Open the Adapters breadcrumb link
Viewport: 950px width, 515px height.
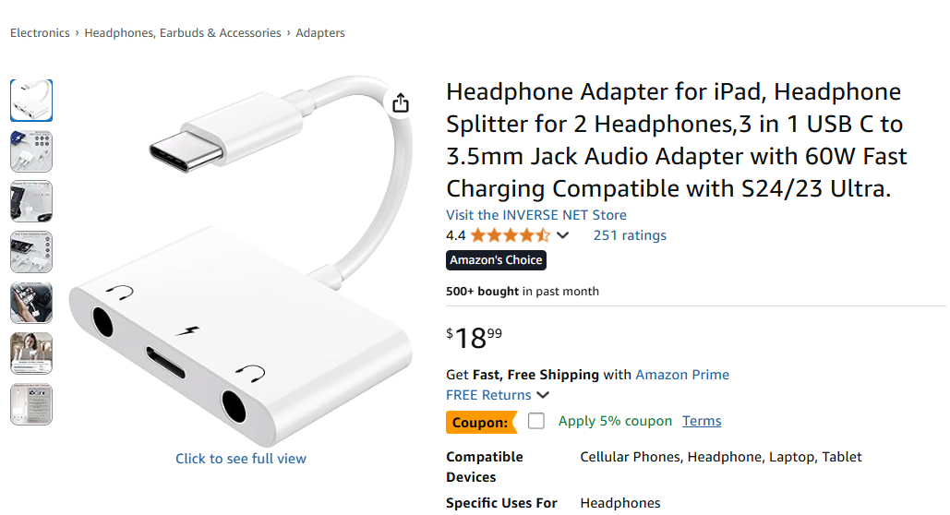320,33
